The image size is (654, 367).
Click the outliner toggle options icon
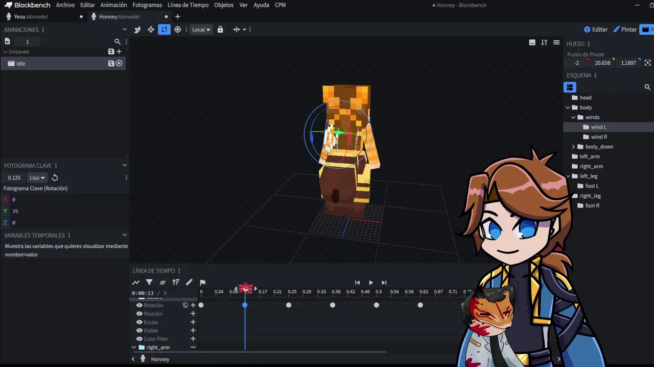[x=570, y=87]
